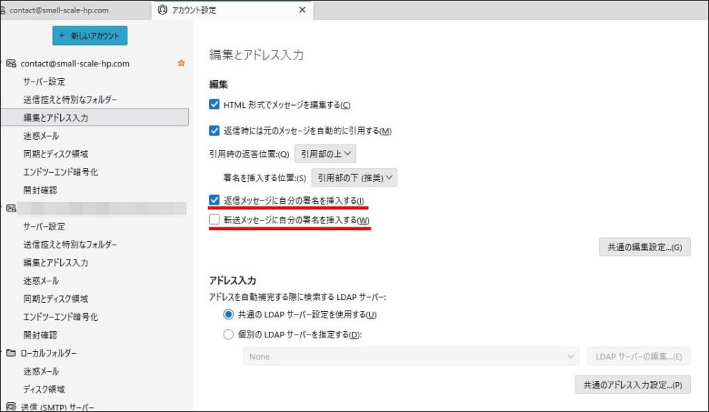Click the mail account icon beside contact@small-scale-hp.com
This screenshot has width=709, height=412.
[x=11, y=64]
